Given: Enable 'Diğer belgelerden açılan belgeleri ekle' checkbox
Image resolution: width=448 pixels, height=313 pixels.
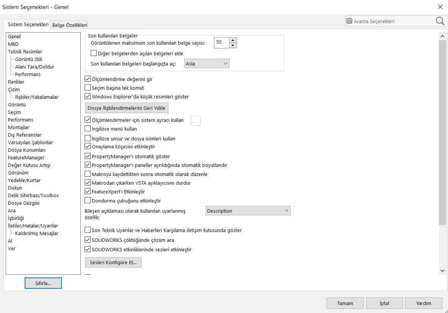Looking at the screenshot, I should [x=93, y=53].
